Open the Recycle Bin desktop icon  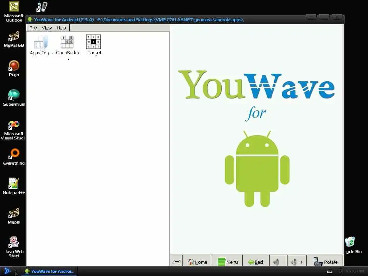(353, 245)
